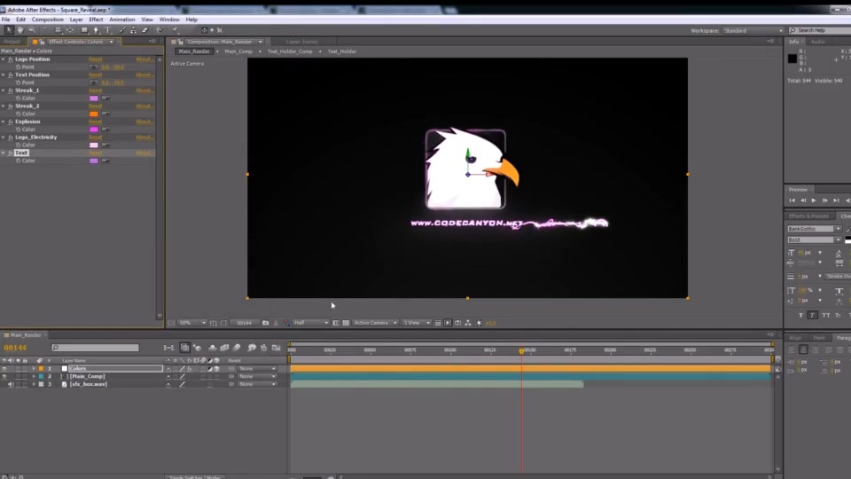
Task: Click the draft 3D icon in timeline
Action: coord(198,348)
